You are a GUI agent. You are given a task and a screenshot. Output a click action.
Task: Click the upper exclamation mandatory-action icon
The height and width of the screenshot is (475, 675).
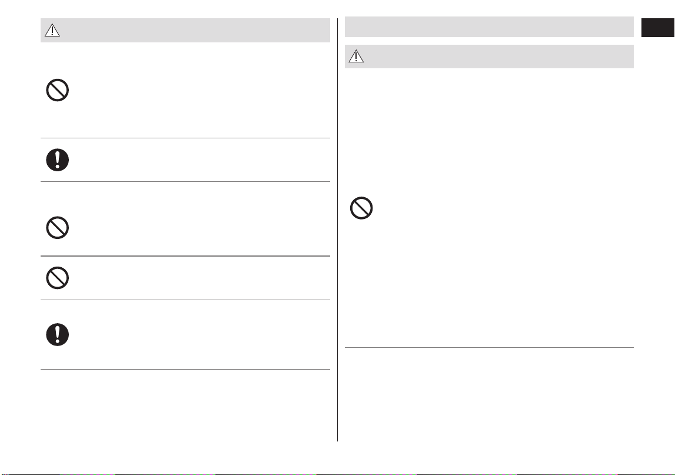[x=57, y=160]
